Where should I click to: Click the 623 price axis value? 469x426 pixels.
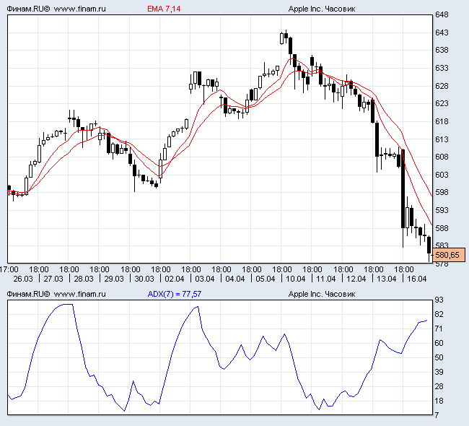pos(442,103)
